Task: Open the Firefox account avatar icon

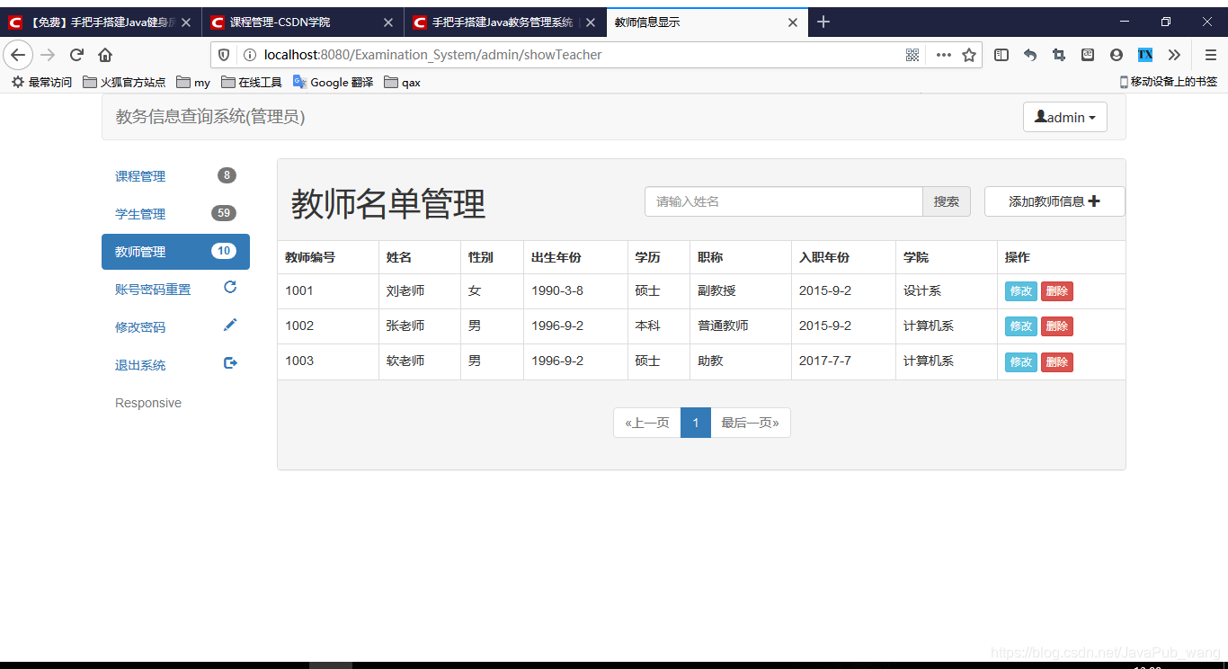Action: (1117, 55)
